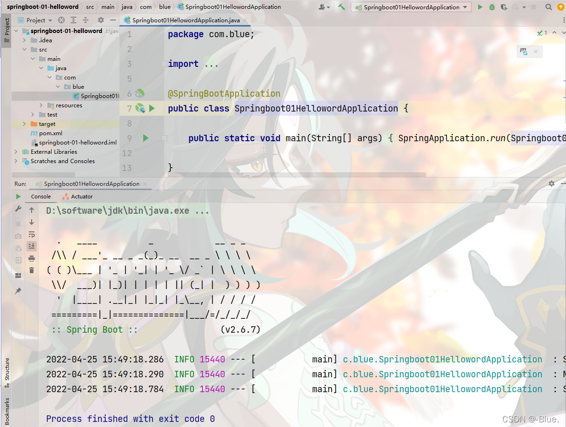Go to previous highlighted problem arrow
This screenshot has height=427, width=566.
(553, 33)
